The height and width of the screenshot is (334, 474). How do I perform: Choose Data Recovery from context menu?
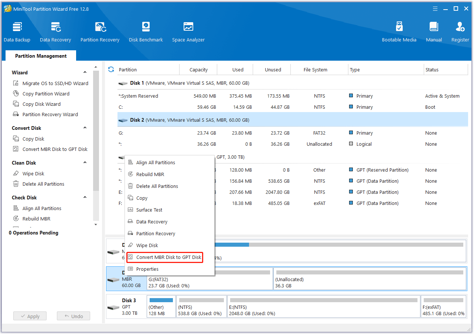point(170,222)
